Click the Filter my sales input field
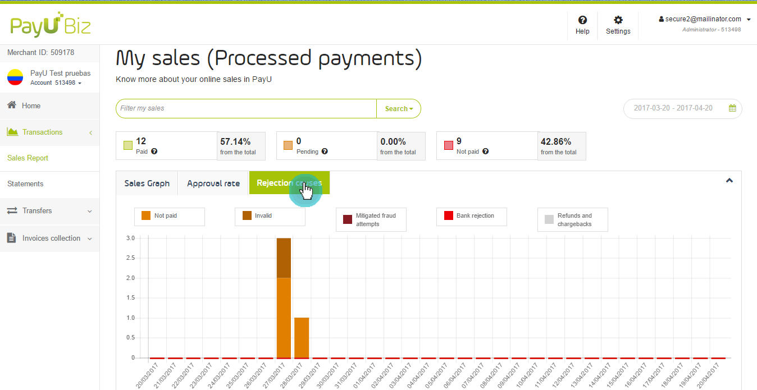This screenshot has height=390, width=757. click(246, 108)
